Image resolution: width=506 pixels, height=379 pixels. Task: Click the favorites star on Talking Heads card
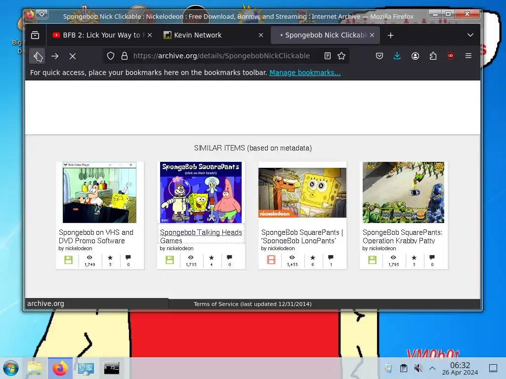[x=211, y=258]
